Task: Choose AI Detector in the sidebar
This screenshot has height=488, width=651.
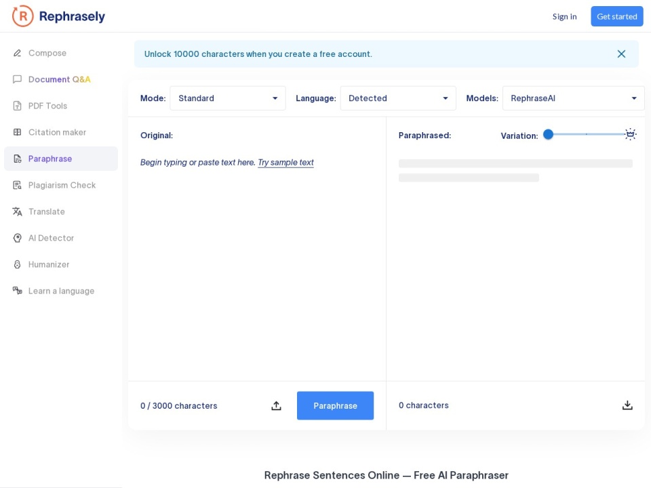Action: pyautogui.click(x=61, y=238)
